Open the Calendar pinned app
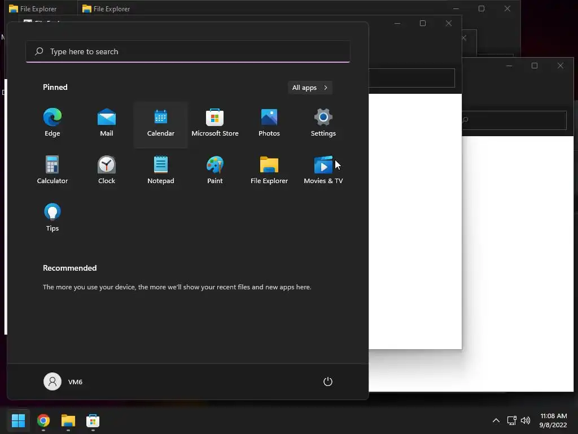Viewport: 578px width, 434px height. 161,124
